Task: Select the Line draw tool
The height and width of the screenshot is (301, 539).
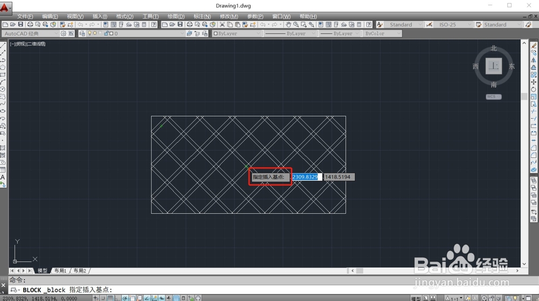Action: [3, 45]
